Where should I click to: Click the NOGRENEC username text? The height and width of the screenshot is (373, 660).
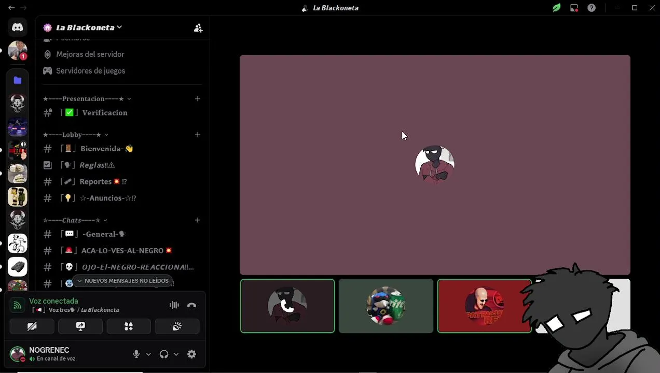click(x=49, y=350)
